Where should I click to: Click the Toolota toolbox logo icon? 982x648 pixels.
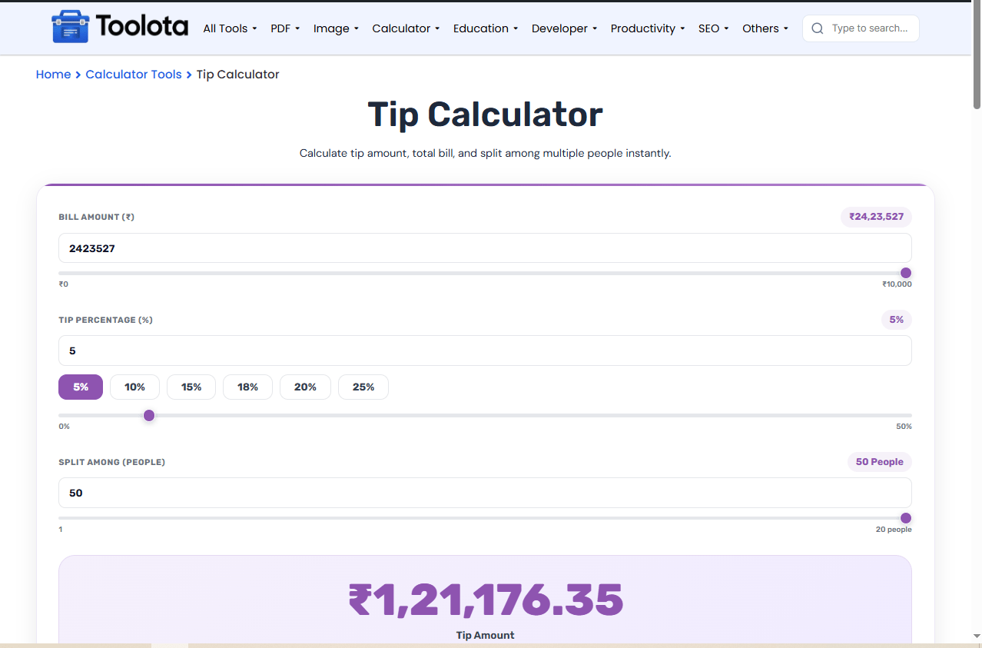click(x=70, y=28)
